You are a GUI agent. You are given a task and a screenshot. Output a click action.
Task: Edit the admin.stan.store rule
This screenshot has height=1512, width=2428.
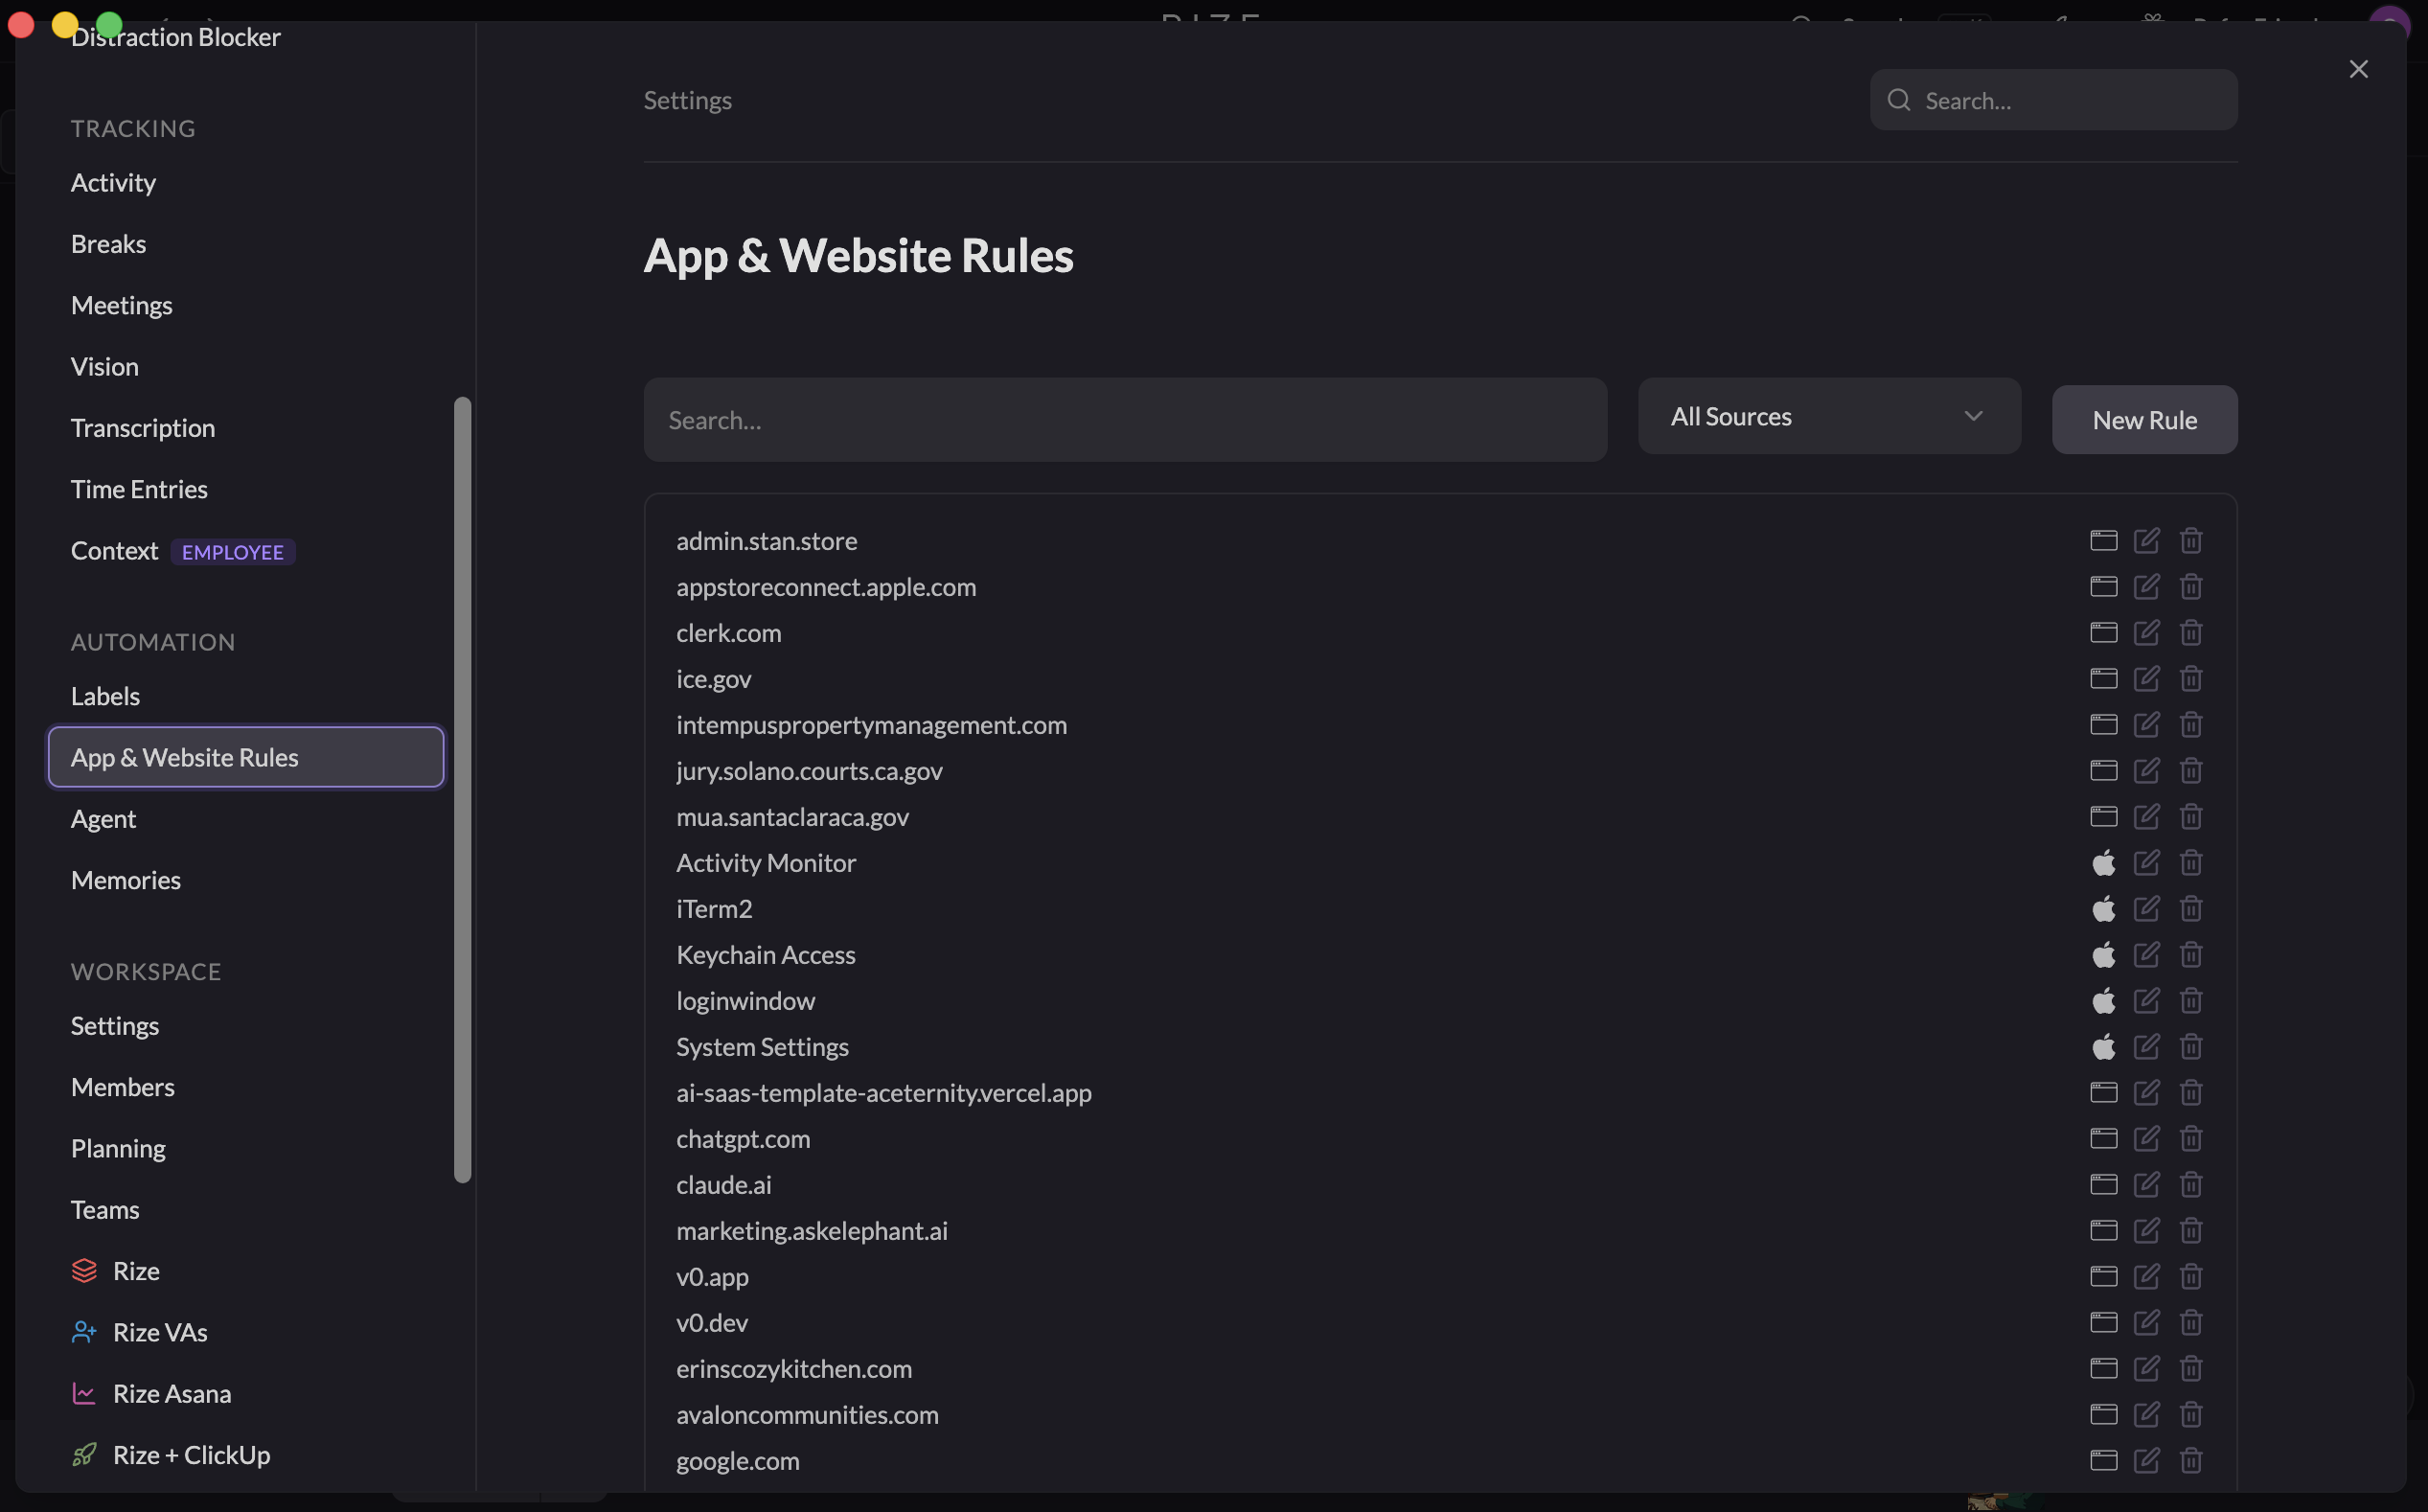[2146, 541]
